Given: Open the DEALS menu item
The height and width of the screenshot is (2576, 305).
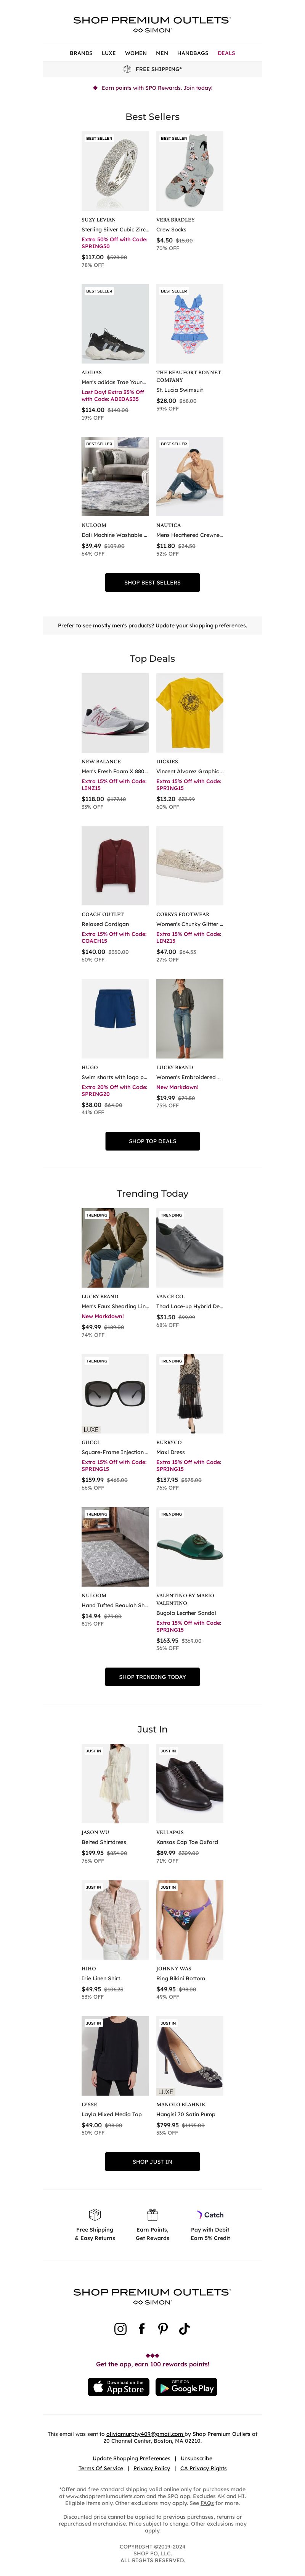Looking at the screenshot, I should coord(227,53).
